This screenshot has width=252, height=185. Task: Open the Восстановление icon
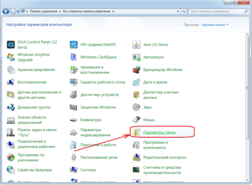[x=11, y=82]
